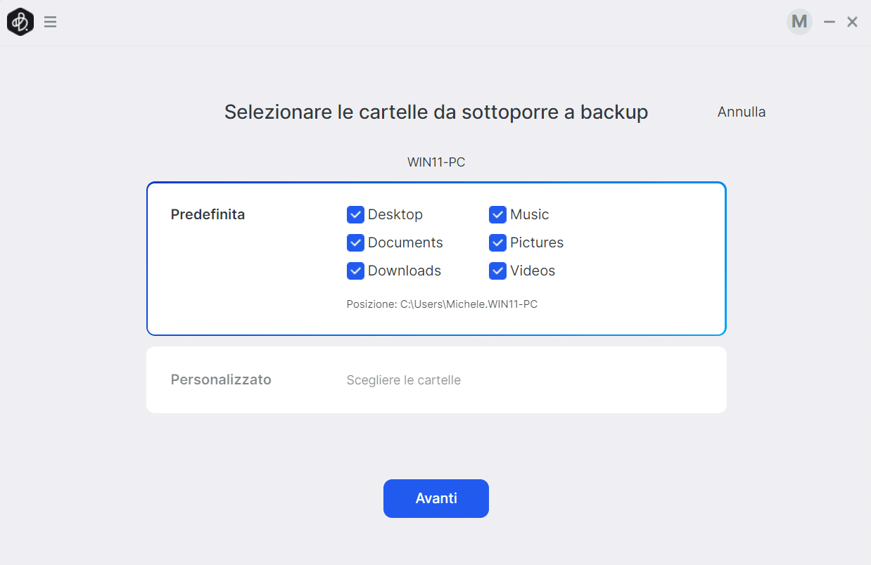The height and width of the screenshot is (565, 871).
Task: Select the Personalizzato option
Action: (221, 379)
